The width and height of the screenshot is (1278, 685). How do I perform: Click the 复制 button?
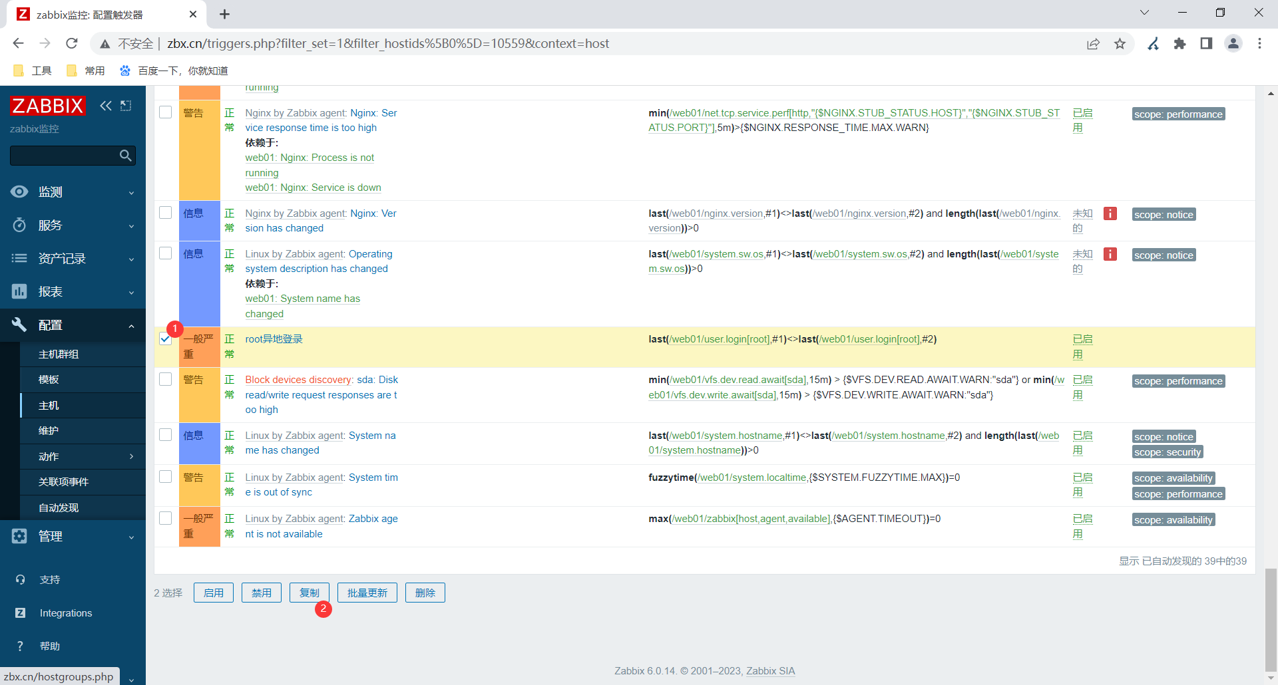click(310, 593)
